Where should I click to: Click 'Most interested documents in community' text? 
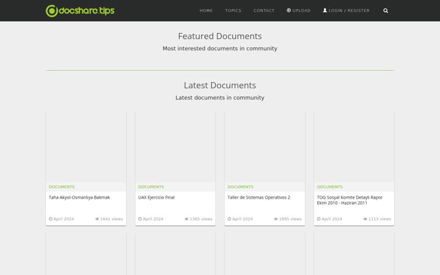[220, 48]
